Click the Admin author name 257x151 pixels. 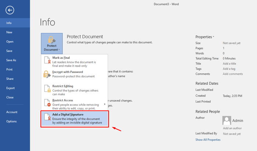point(238,120)
